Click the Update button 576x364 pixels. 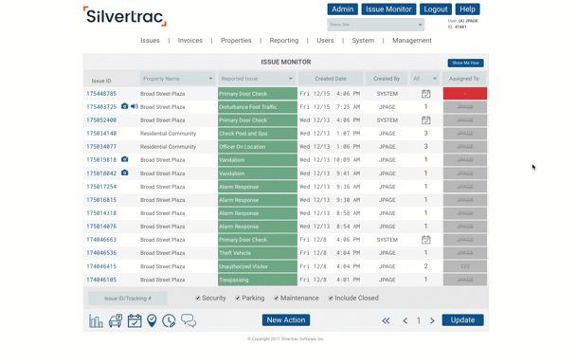(x=462, y=319)
